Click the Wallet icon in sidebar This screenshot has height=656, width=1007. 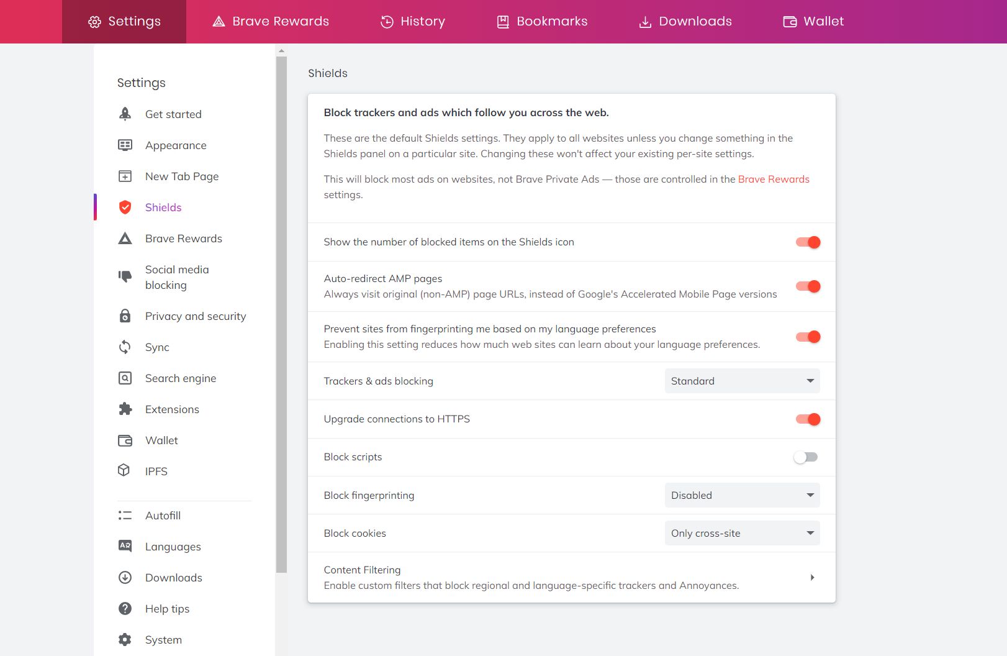pyautogui.click(x=125, y=440)
